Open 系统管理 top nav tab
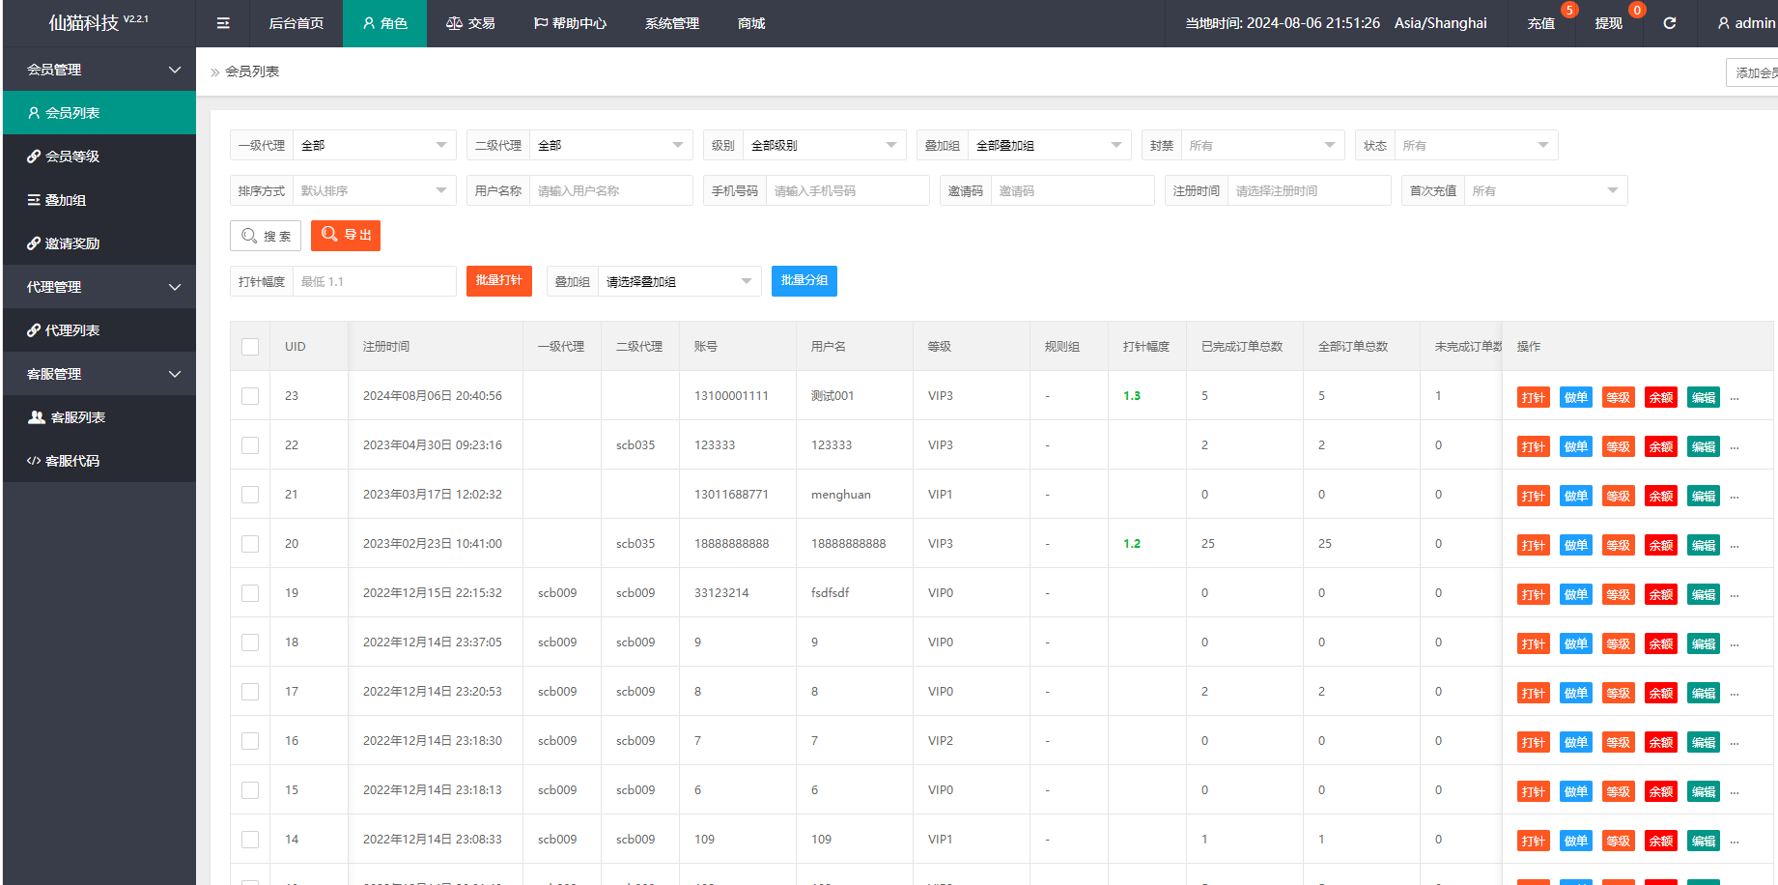 click(x=672, y=23)
